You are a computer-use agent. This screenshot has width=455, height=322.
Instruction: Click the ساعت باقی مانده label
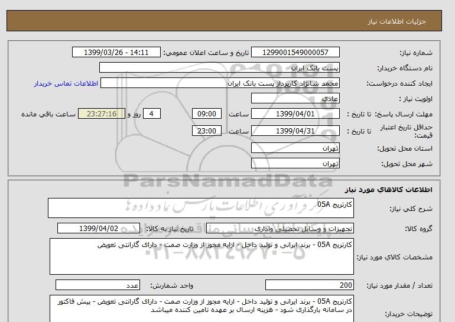(48, 114)
